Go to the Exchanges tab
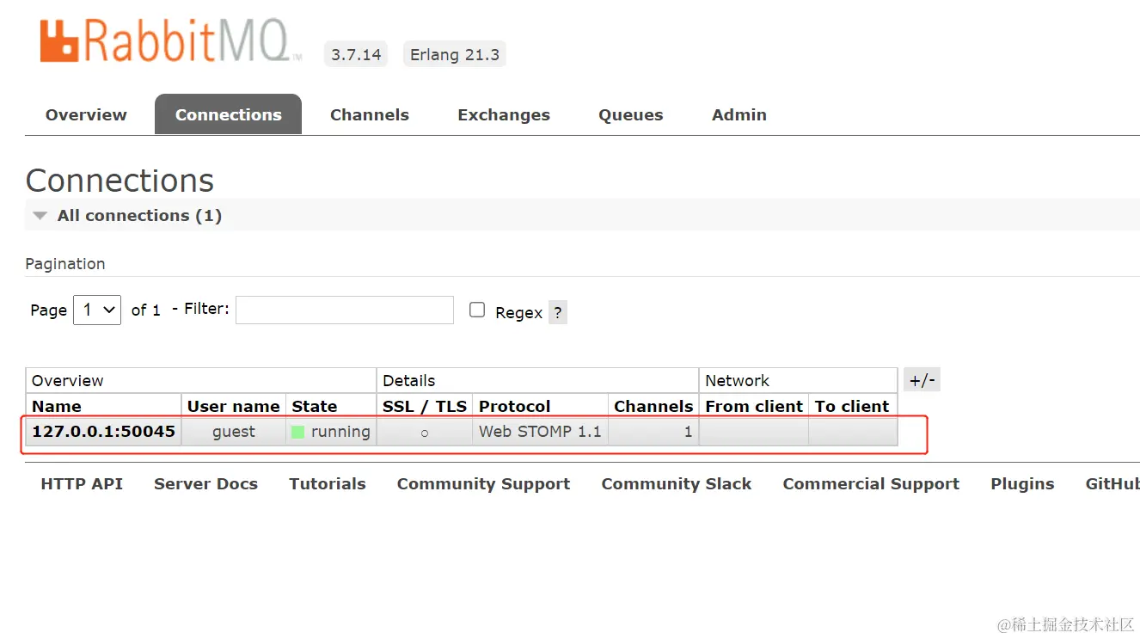Viewport: 1140px width, 639px height. (x=504, y=114)
